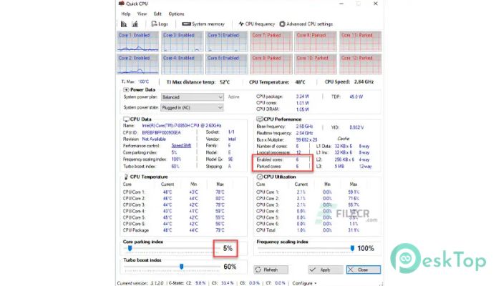This screenshot has width=501, height=286.
Task: Click the Apply button
Action: [326, 270]
